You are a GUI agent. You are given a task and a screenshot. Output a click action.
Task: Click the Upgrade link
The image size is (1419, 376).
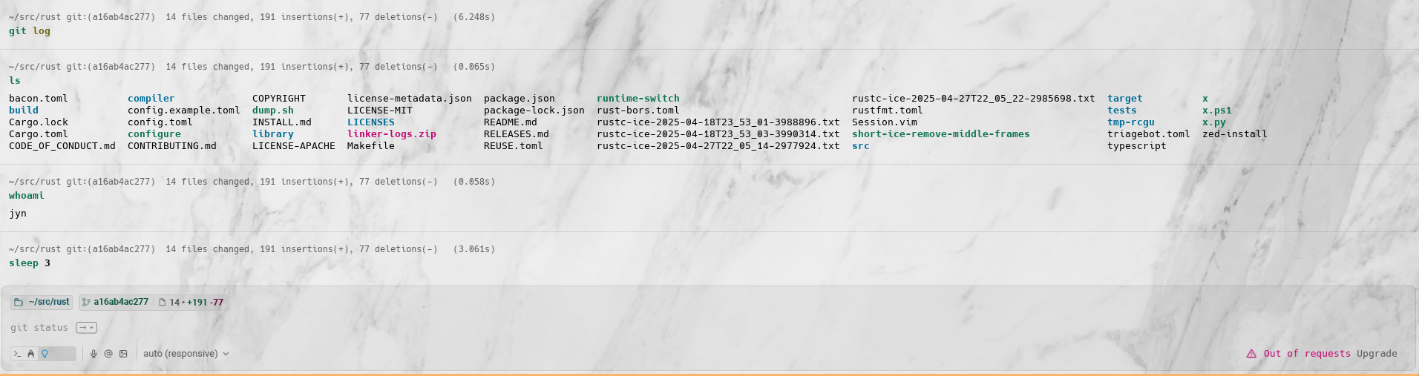[1377, 354]
